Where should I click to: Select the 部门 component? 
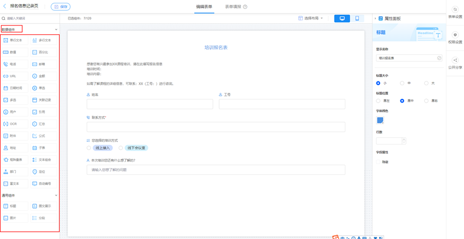15,172
